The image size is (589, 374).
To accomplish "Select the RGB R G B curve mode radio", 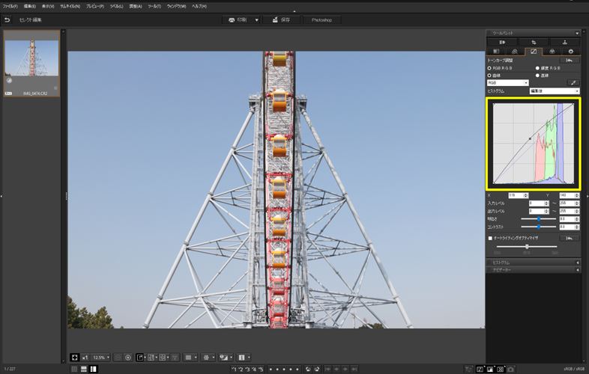I will [x=489, y=68].
